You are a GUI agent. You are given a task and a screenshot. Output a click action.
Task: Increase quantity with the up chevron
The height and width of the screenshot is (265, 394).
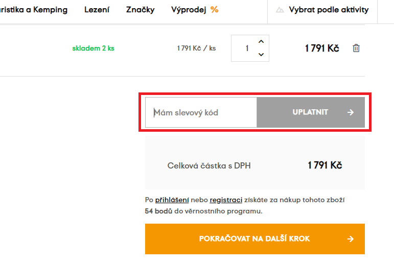[261, 41]
